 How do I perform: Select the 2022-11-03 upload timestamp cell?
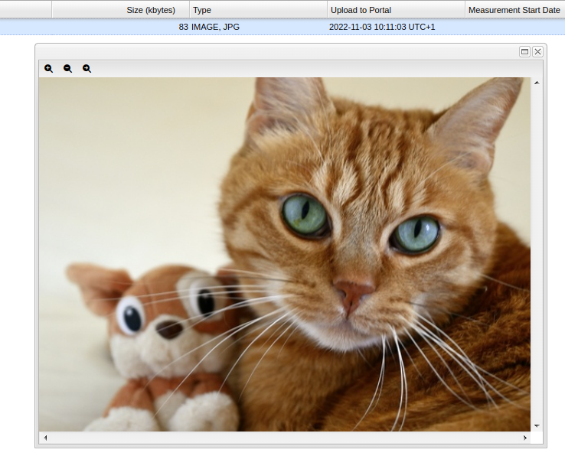380,27
